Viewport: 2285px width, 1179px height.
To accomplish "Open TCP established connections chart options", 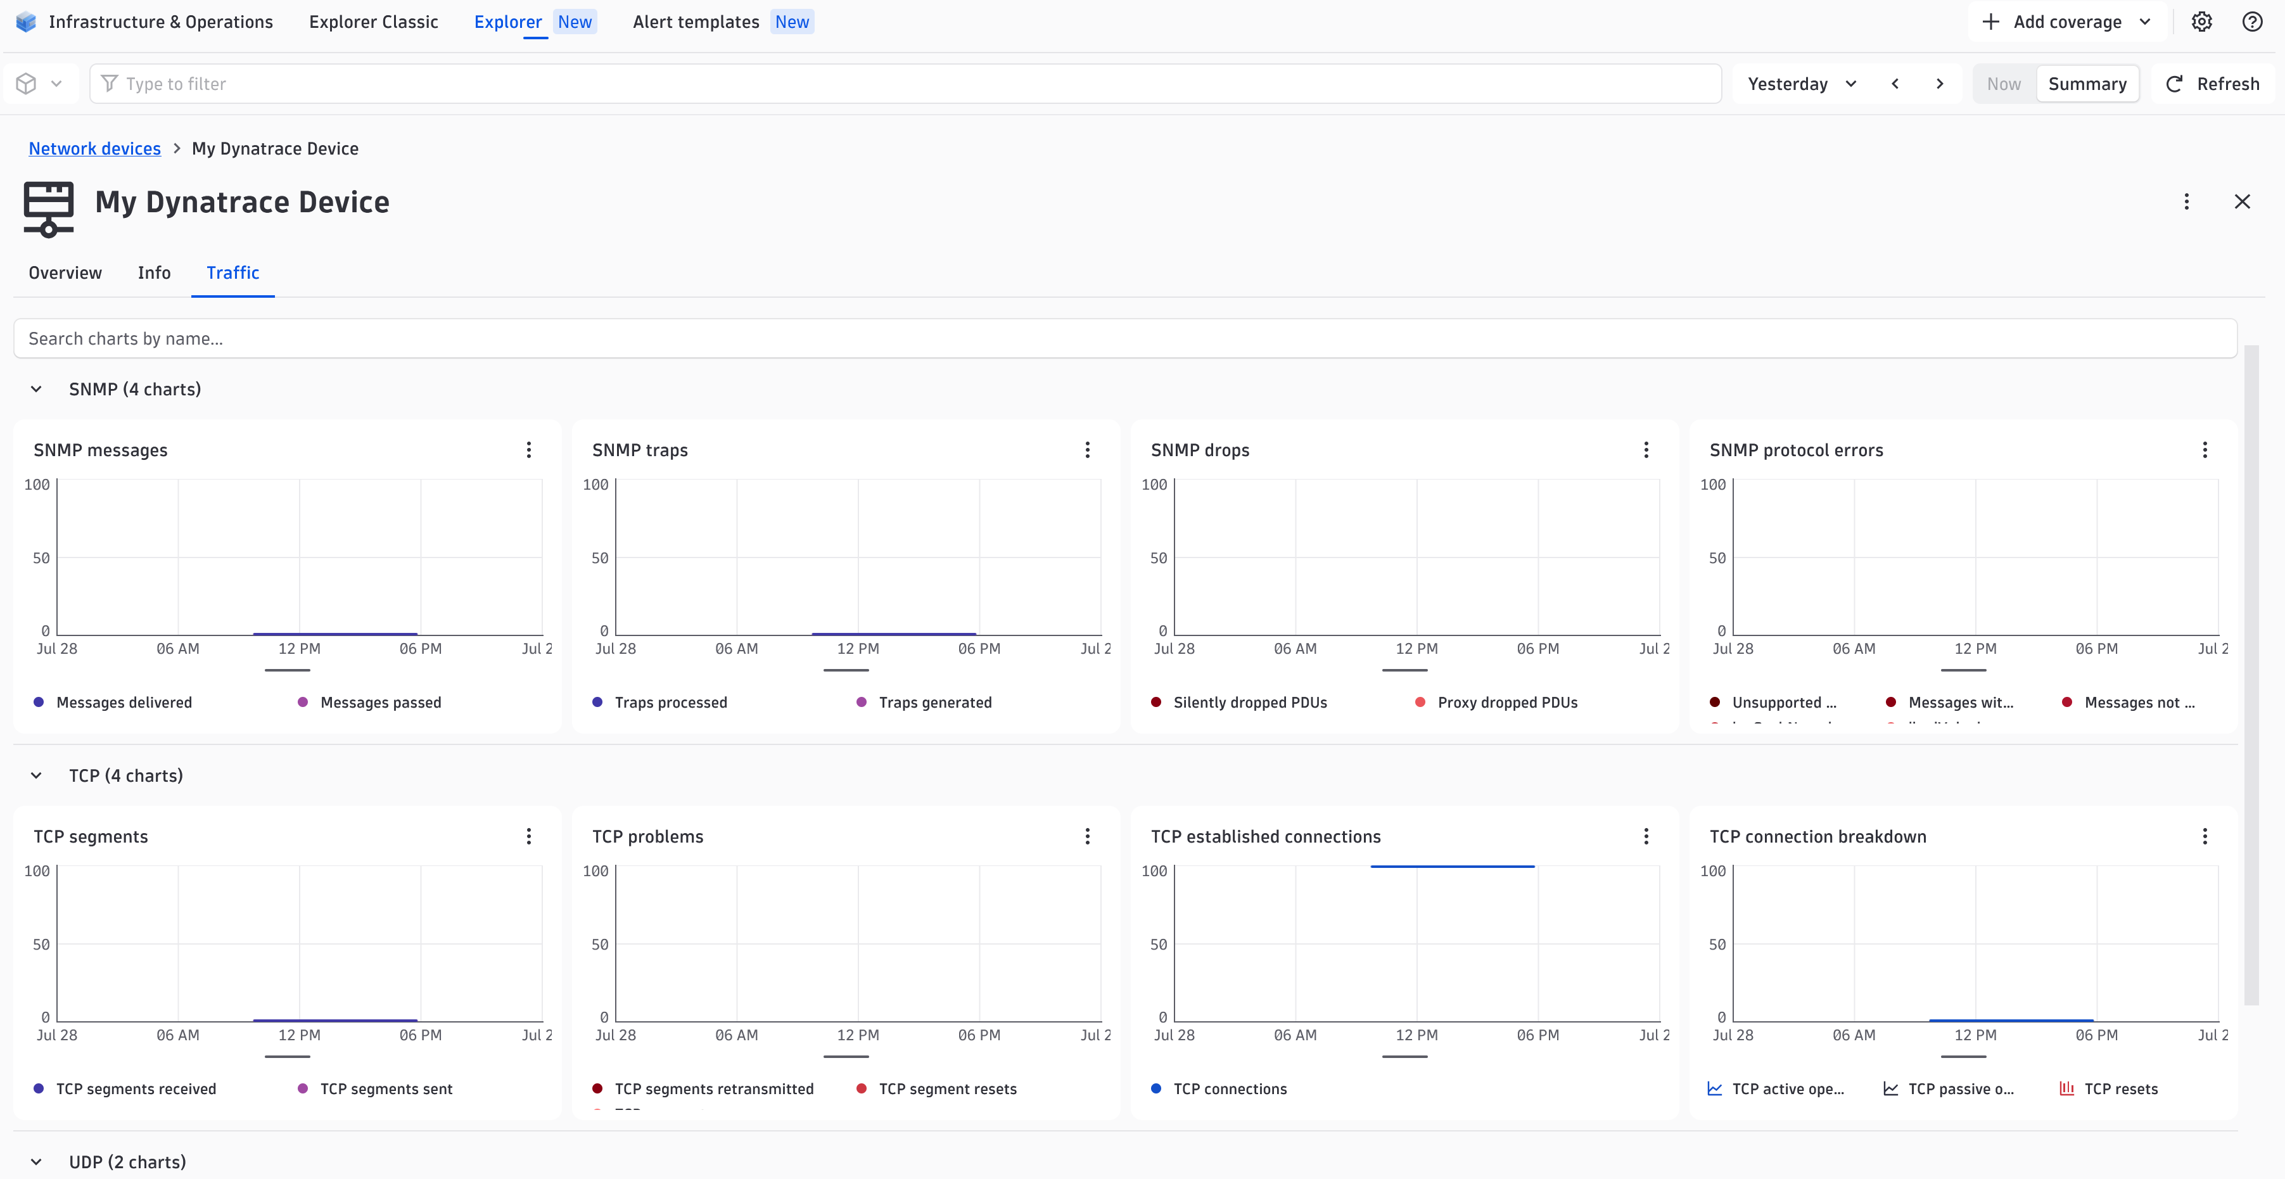I will pyautogui.click(x=1646, y=836).
